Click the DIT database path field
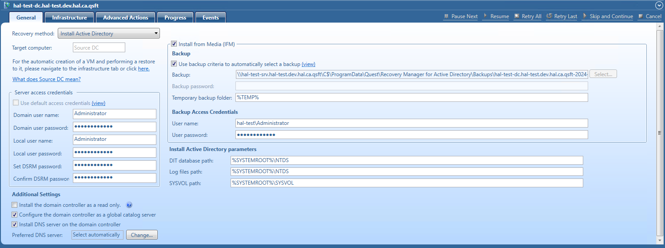Screen dimensions: 665x248 coord(407,160)
